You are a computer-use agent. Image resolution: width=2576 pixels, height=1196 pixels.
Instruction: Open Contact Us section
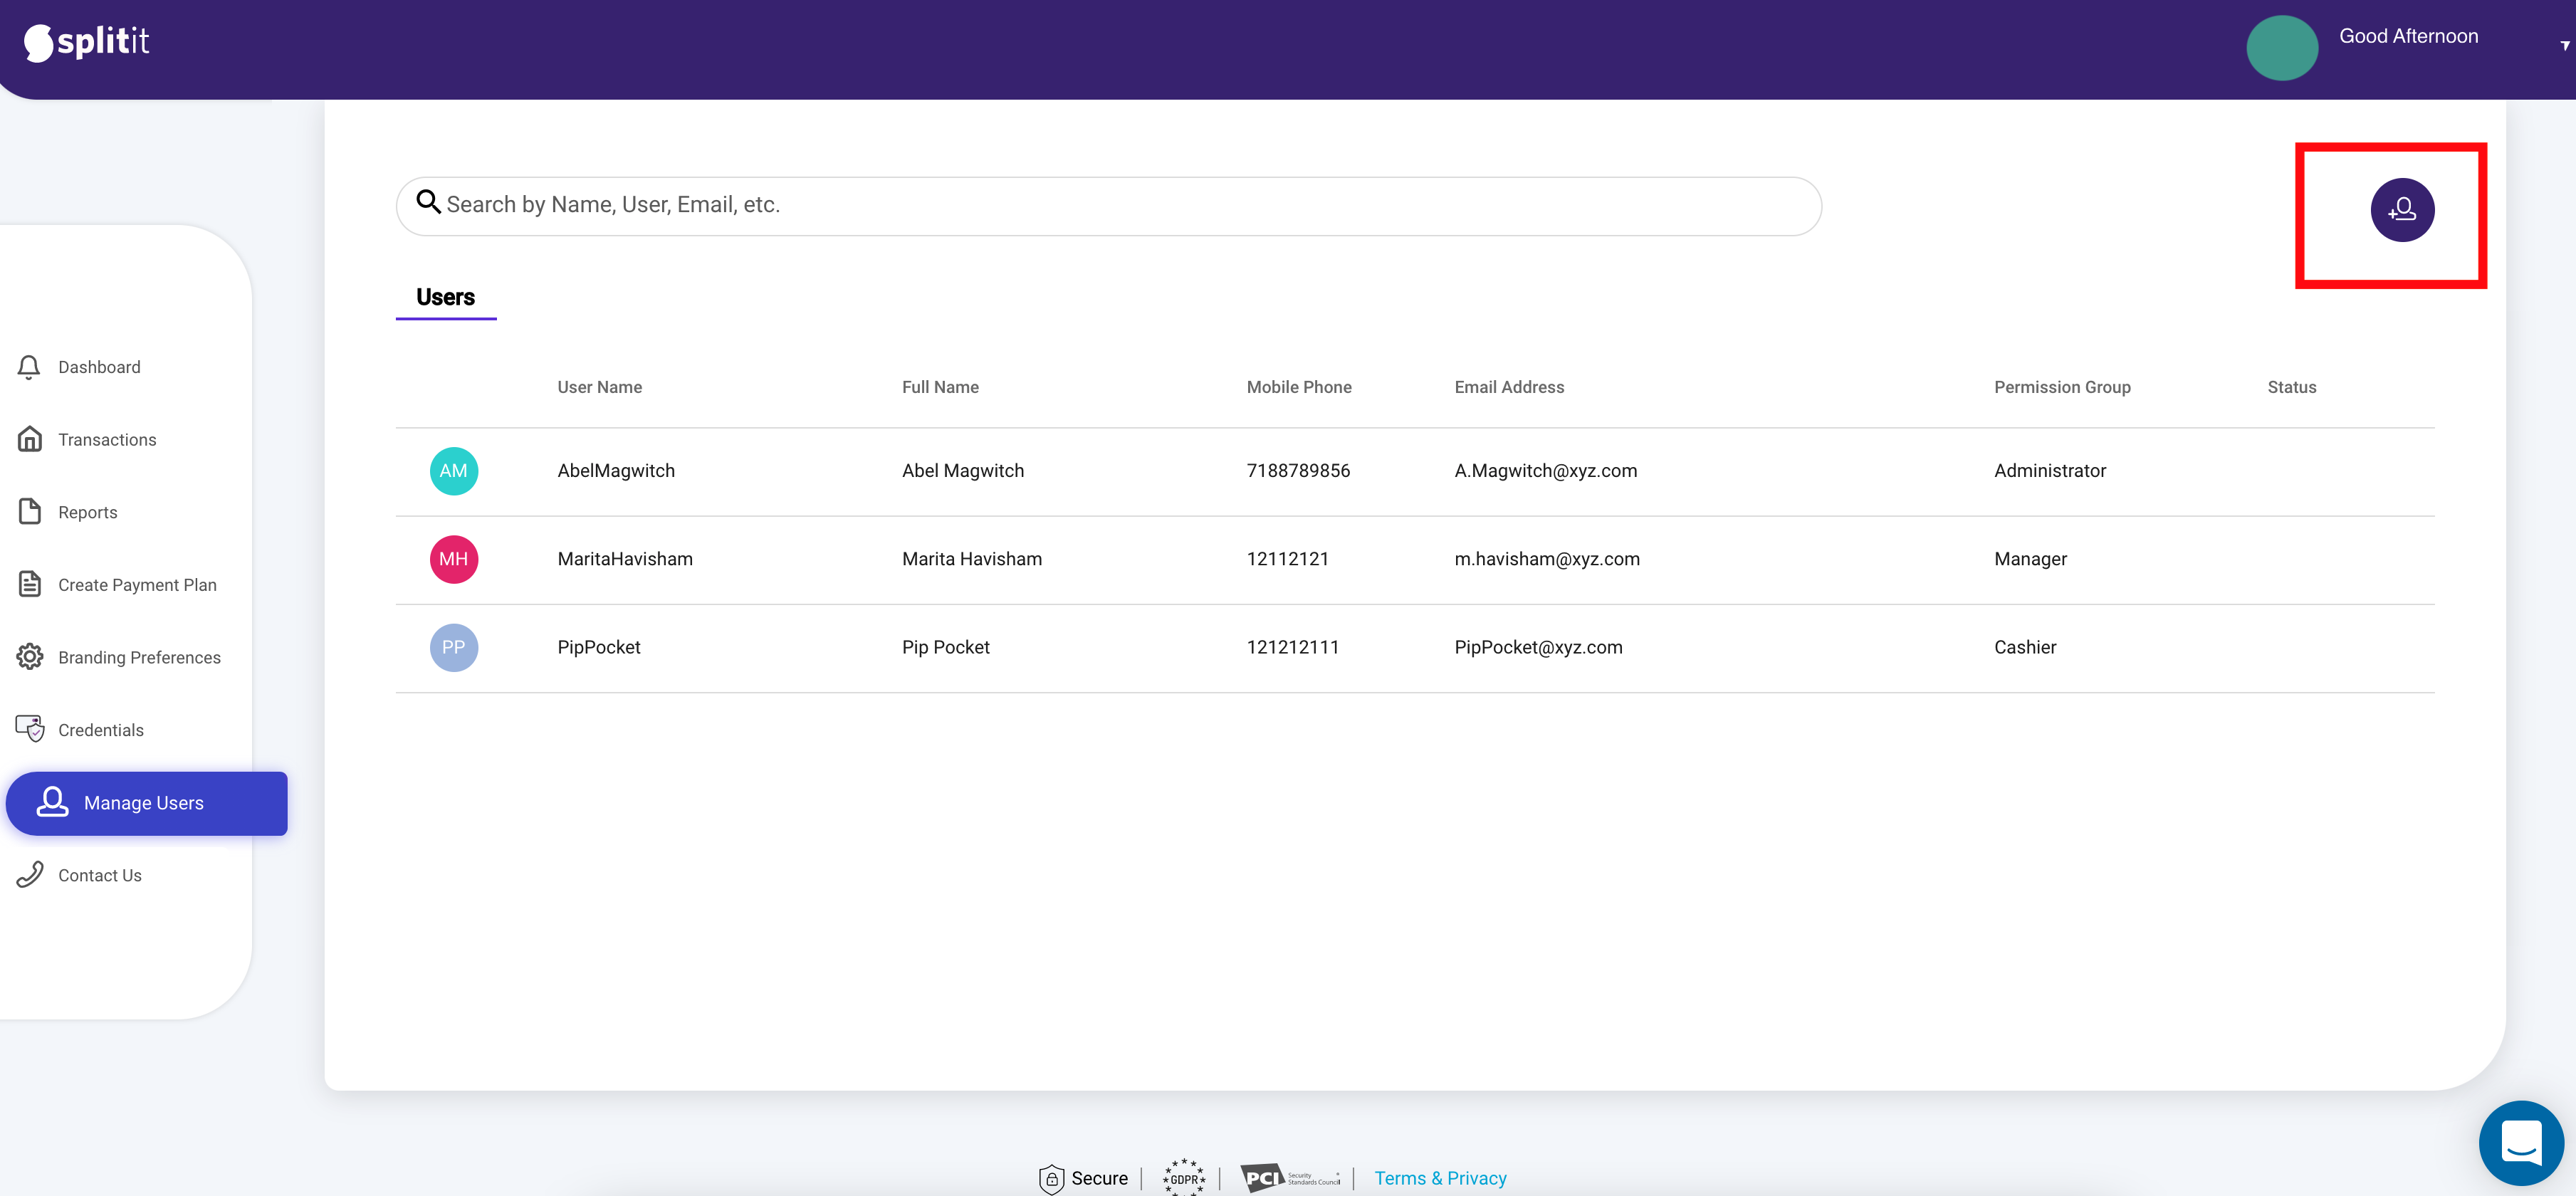98,874
